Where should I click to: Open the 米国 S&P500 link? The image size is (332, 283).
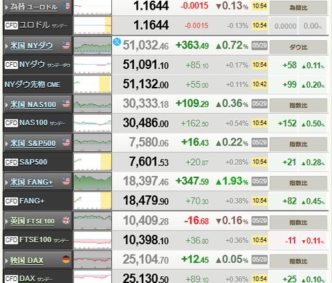coord(33,143)
